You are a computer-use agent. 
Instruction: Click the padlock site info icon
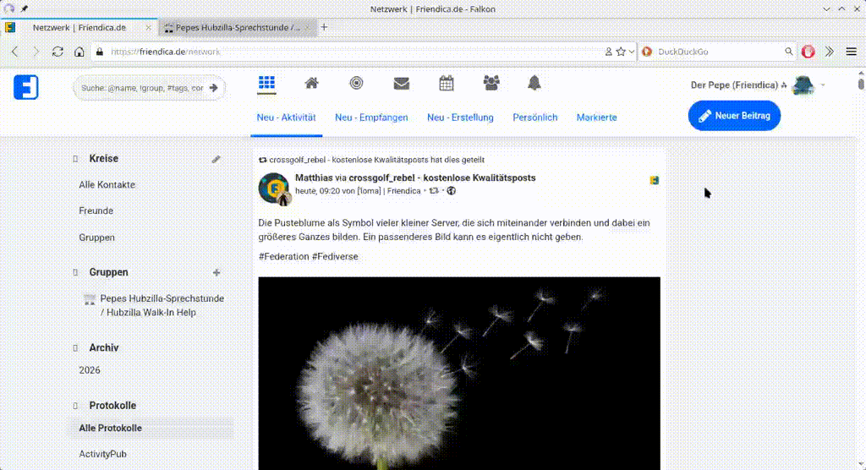[100, 52]
